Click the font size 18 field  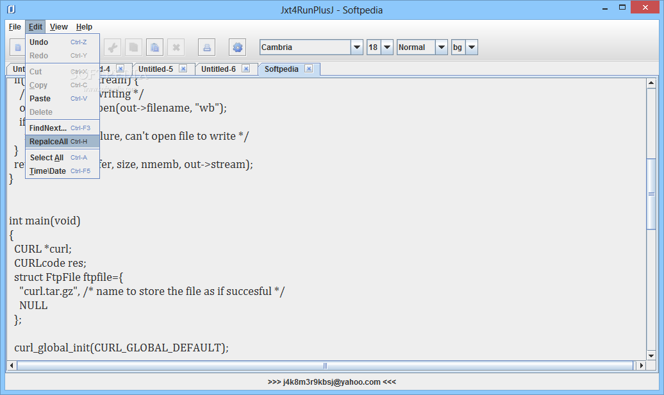coord(374,47)
